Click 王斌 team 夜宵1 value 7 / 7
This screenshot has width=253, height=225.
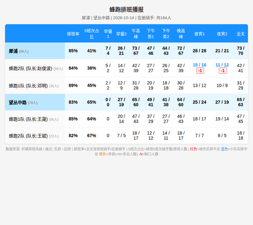[x=199, y=136]
